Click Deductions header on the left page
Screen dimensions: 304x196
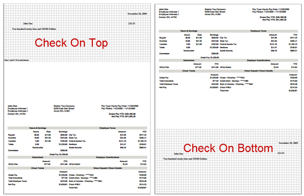pyautogui.click(x=38, y=158)
